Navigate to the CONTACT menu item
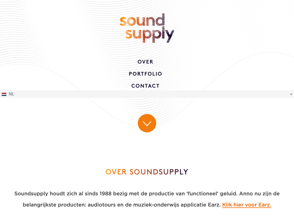 point(146,86)
